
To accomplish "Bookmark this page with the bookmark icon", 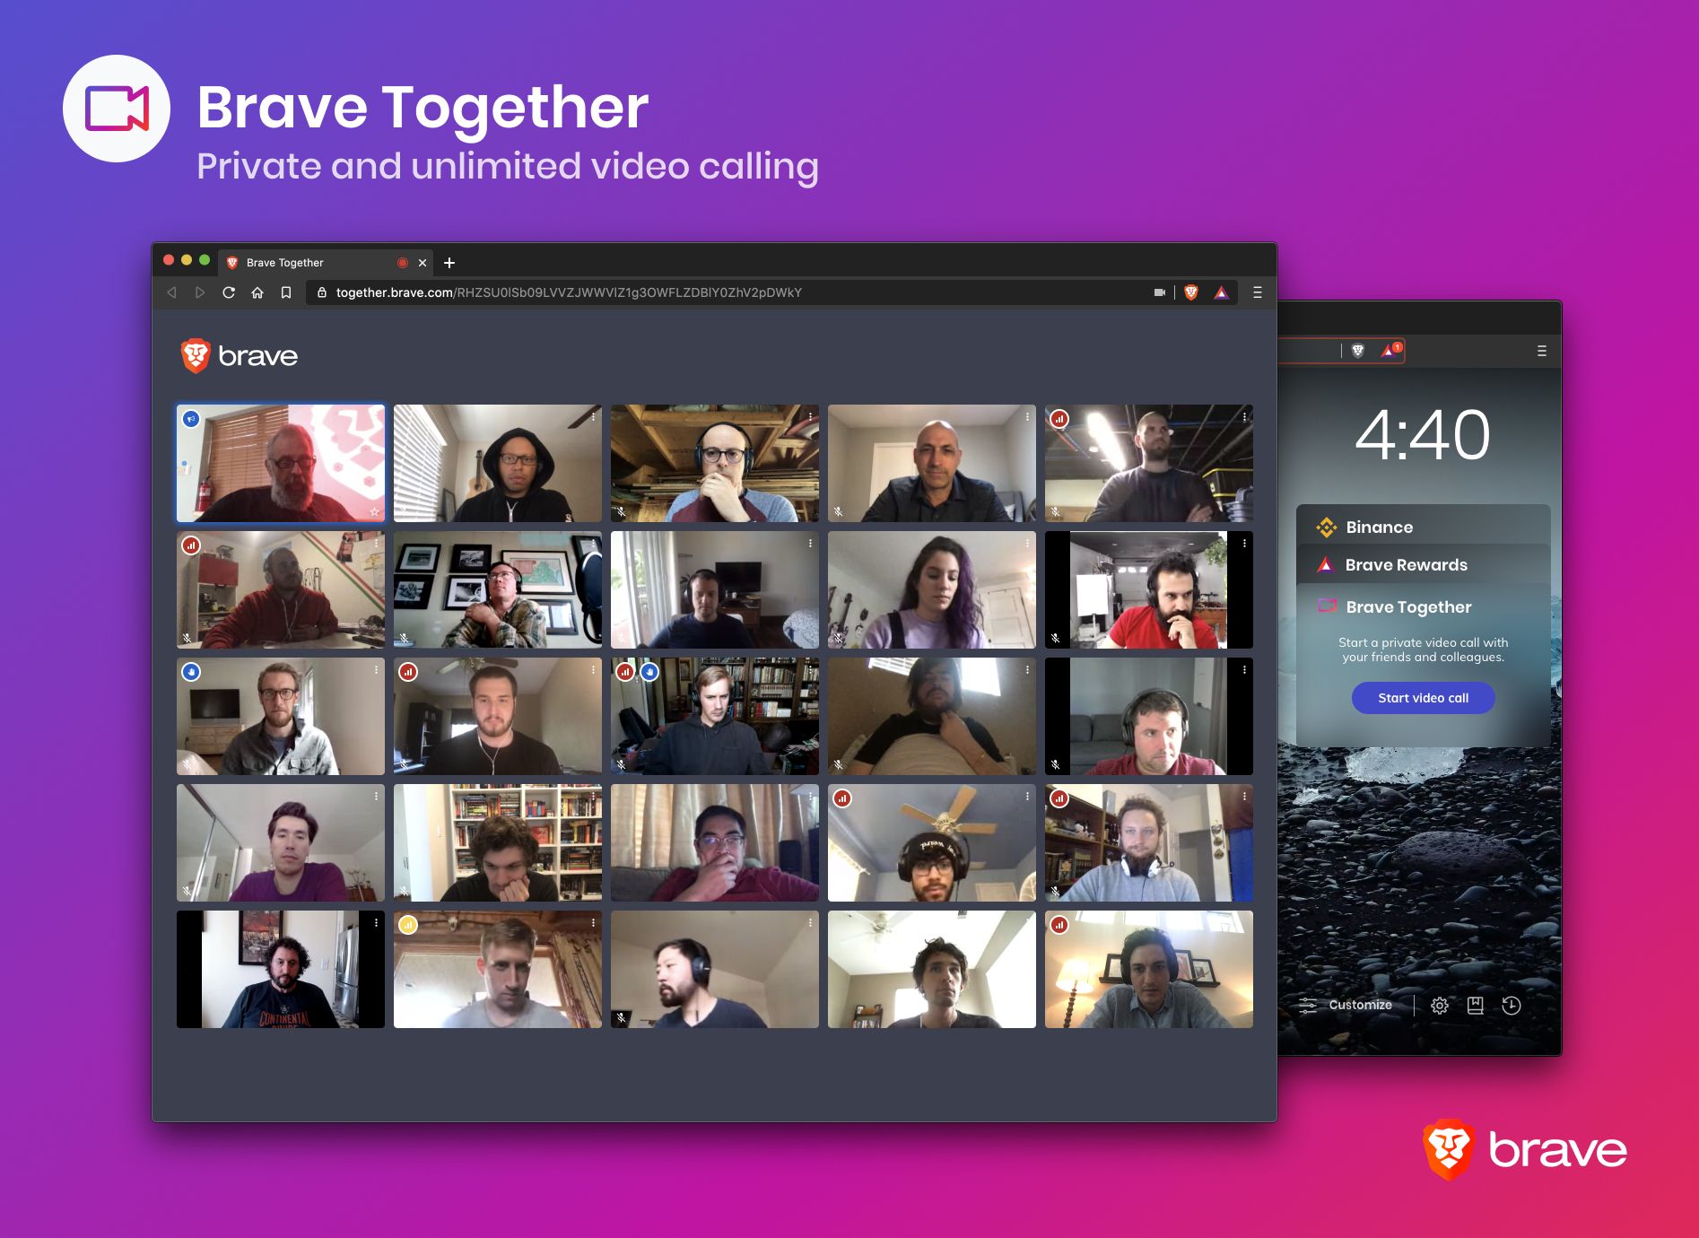I will (x=286, y=292).
